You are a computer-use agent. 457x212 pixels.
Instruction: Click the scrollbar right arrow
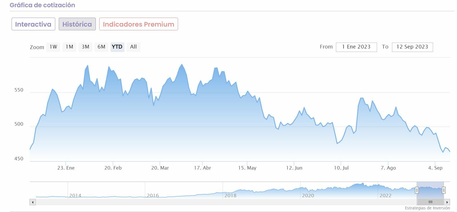pos(447,202)
